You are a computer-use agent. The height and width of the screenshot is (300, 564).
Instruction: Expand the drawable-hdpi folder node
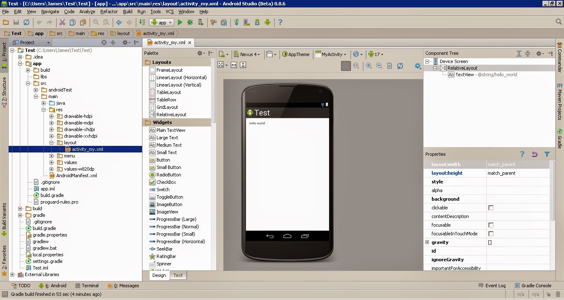click(x=52, y=116)
